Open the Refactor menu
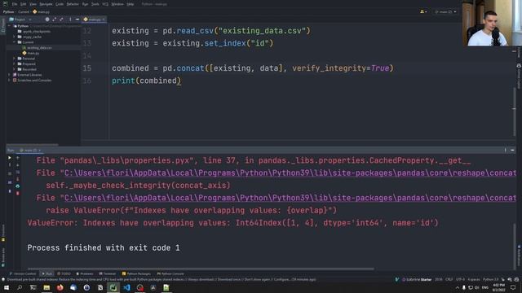 (73, 4)
